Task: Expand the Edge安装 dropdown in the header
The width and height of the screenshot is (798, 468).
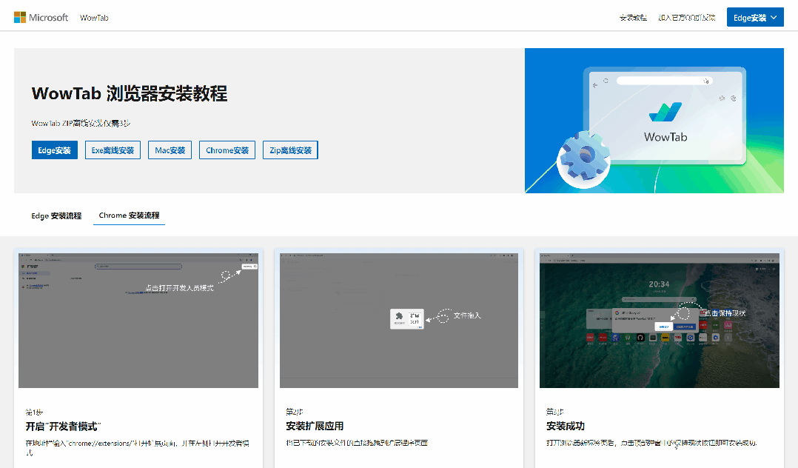Action: tap(755, 17)
